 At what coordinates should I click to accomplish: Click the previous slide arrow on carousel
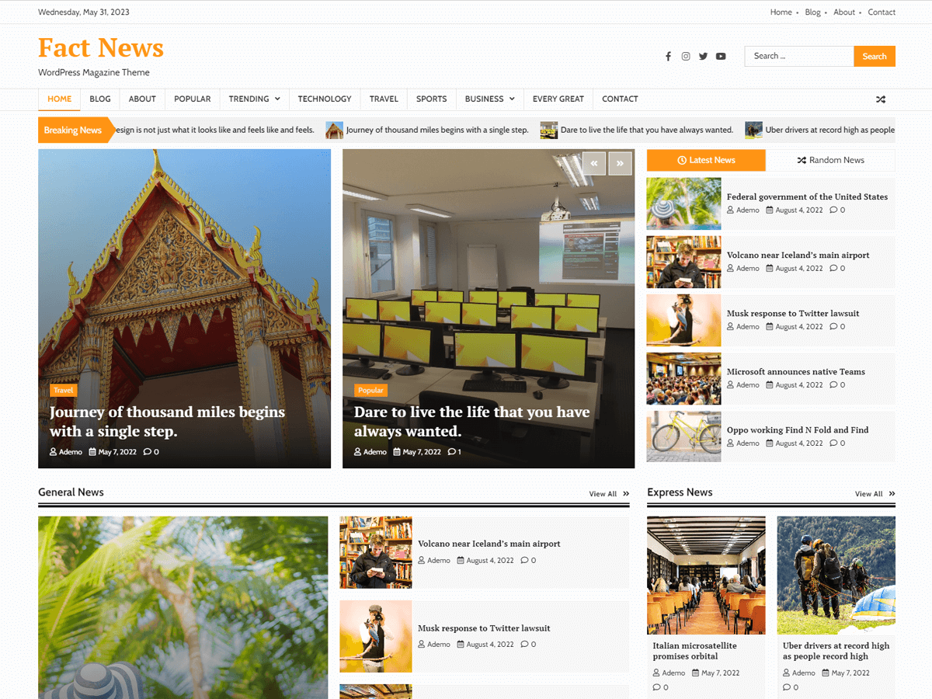tap(594, 163)
